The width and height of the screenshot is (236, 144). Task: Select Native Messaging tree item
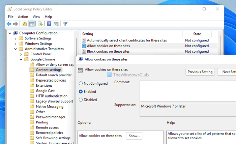[50, 107]
